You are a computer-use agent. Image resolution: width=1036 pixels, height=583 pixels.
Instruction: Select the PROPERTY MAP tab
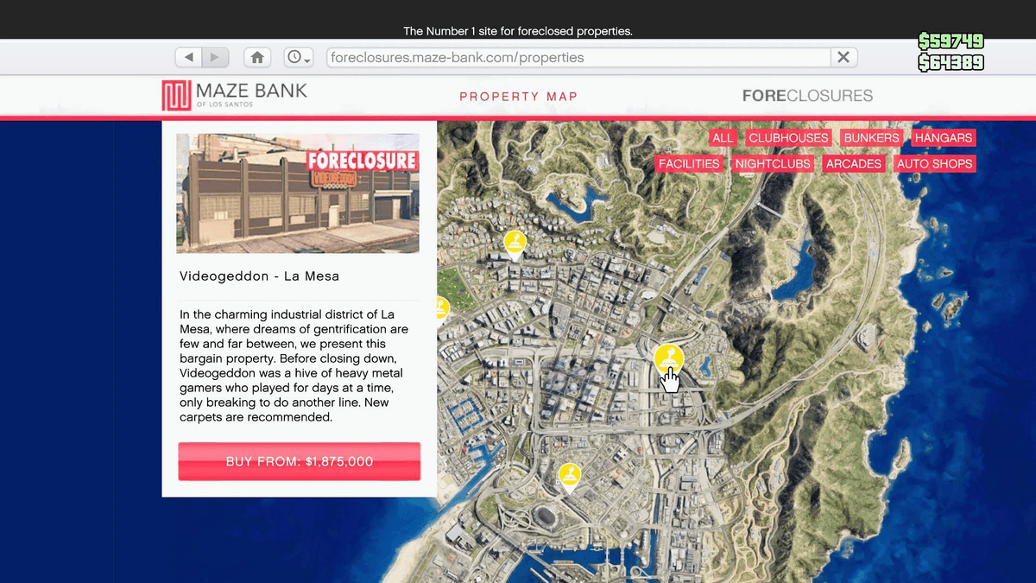point(518,96)
